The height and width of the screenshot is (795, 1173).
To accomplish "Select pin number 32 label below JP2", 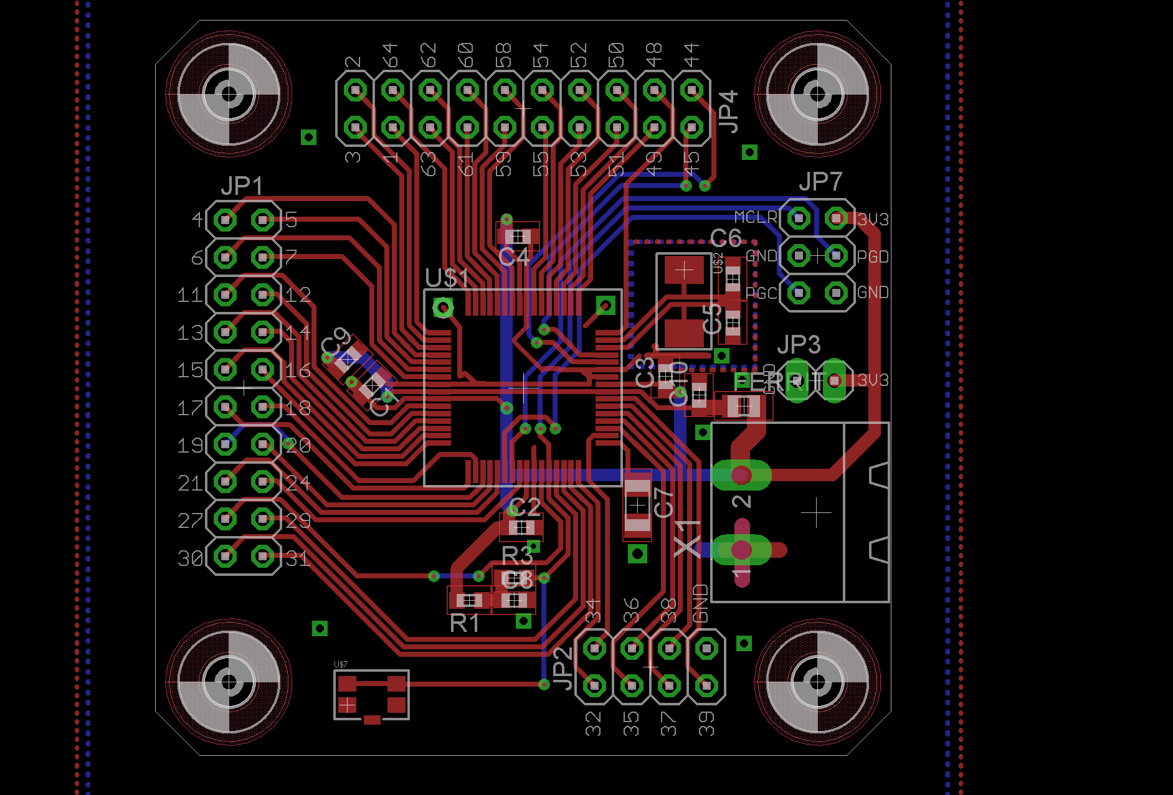I will tap(594, 724).
